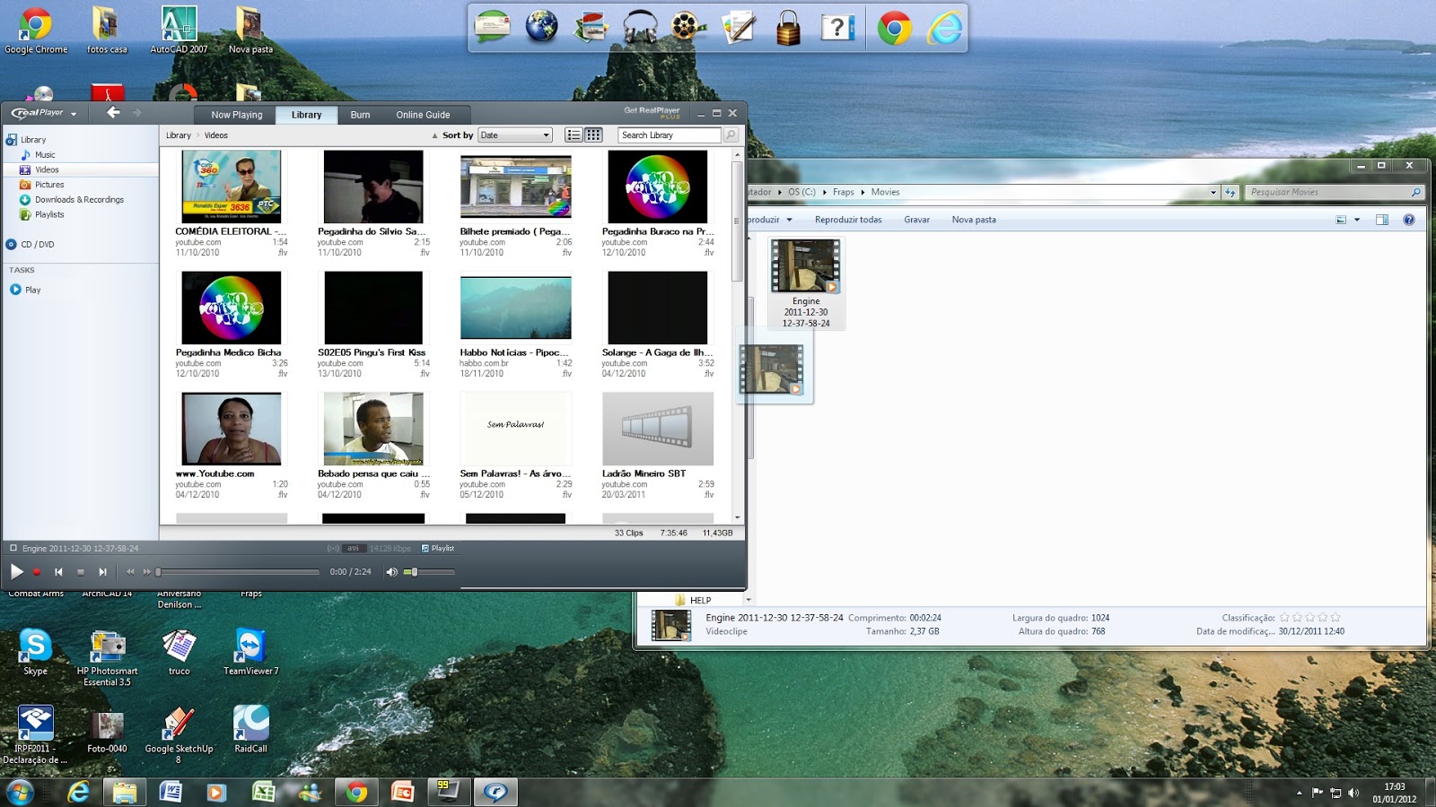Click Gravar in the Explorer toolbar

(x=916, y=220)
